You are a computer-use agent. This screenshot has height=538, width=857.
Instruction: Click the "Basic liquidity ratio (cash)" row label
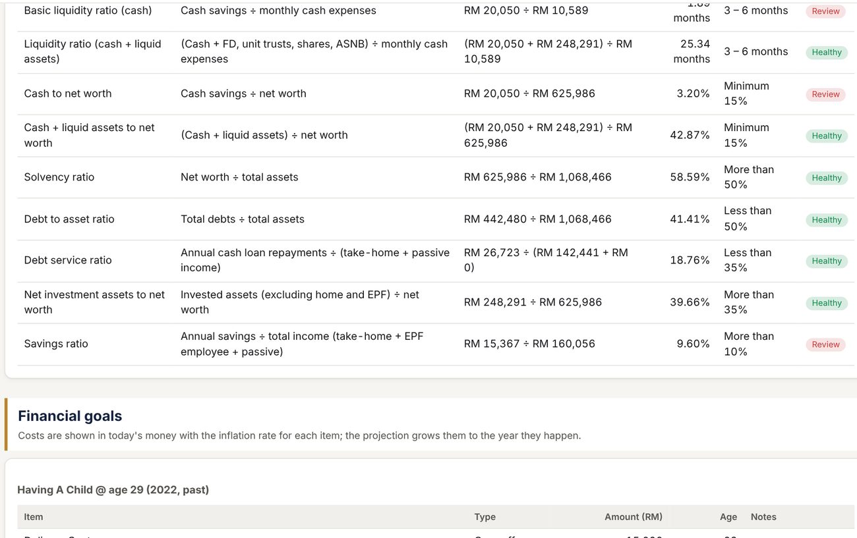pyautogui.click(x=88, y=11)
